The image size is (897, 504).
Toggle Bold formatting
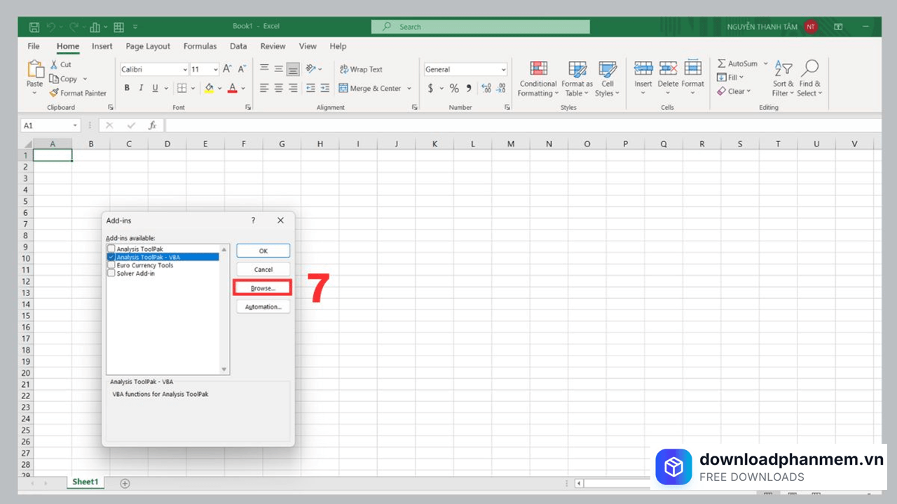point(127,88)
